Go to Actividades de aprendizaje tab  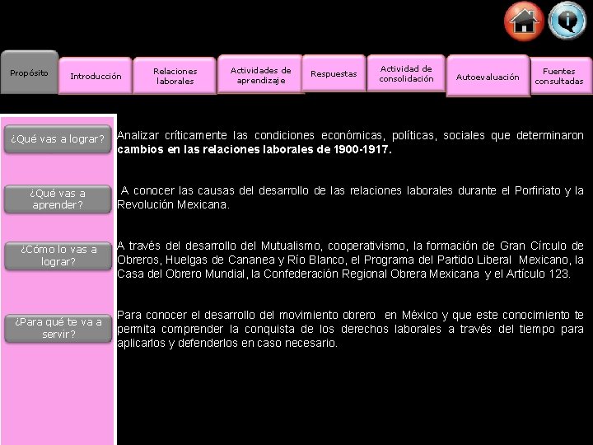(260, 74)
